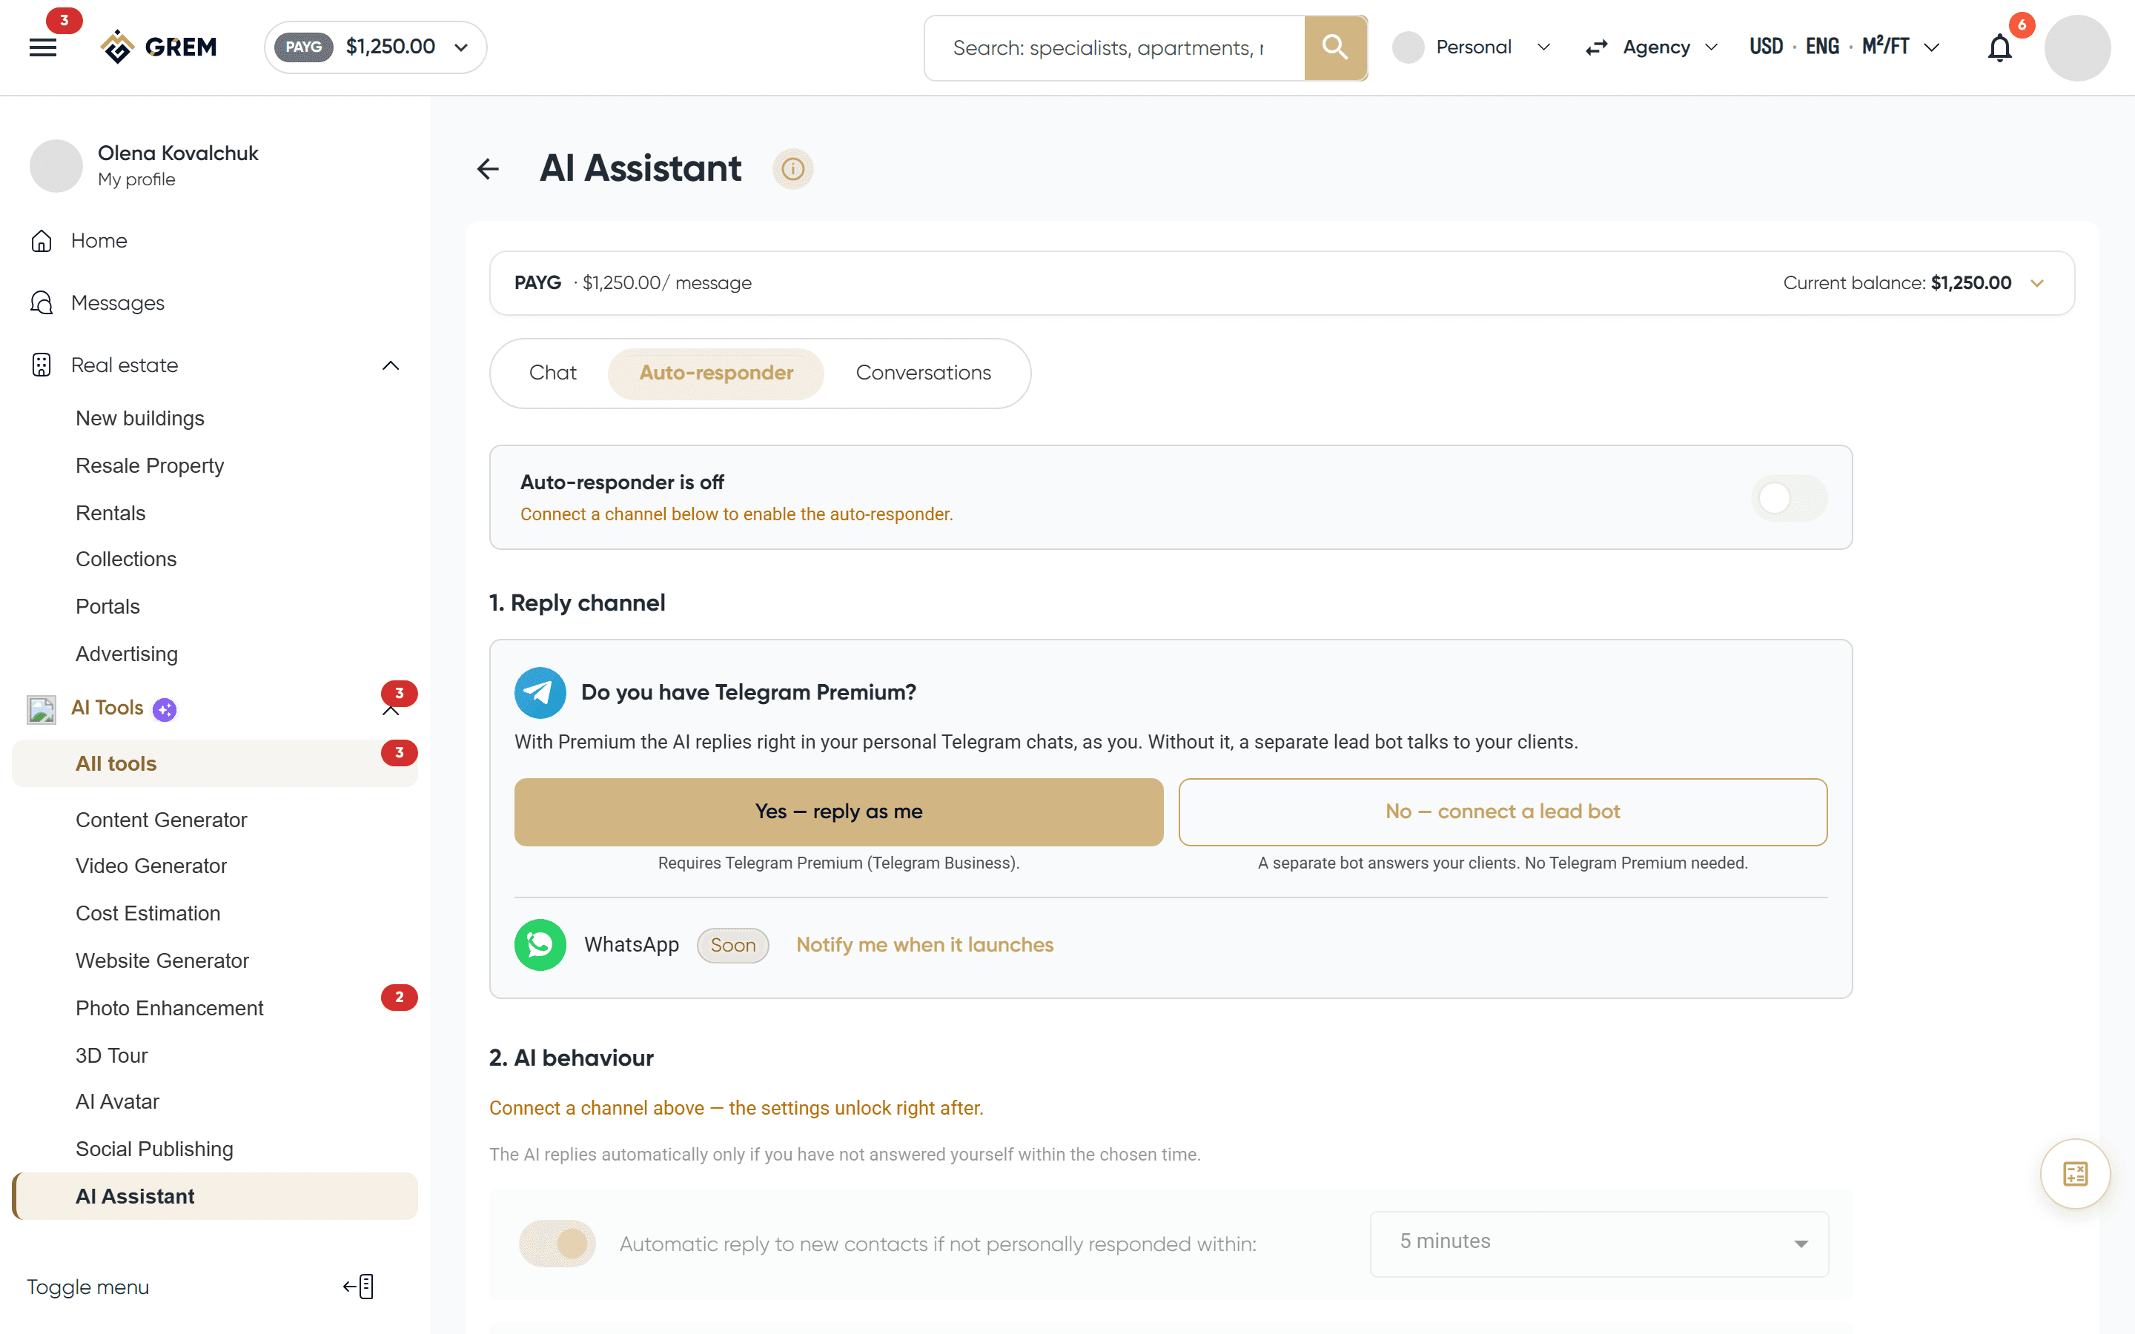Viewport: 2135px width, 1334px height.
Task: Expand the PAYG balance dropdown
Action: pyautogui.click(x=461, y=47)
